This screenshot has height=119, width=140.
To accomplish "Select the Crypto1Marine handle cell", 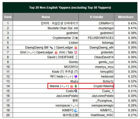I will coord(96,86).
